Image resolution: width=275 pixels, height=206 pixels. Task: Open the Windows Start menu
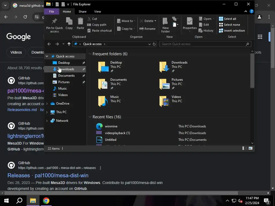(6, 201)
